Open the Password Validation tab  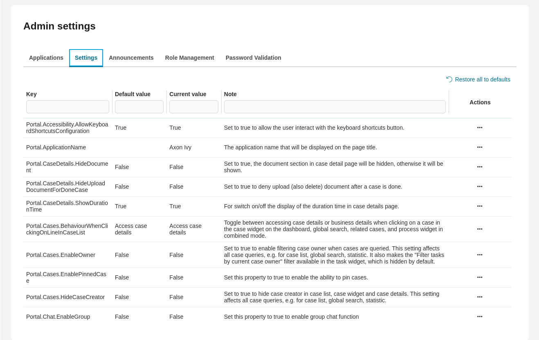click(x=253, y=58)
